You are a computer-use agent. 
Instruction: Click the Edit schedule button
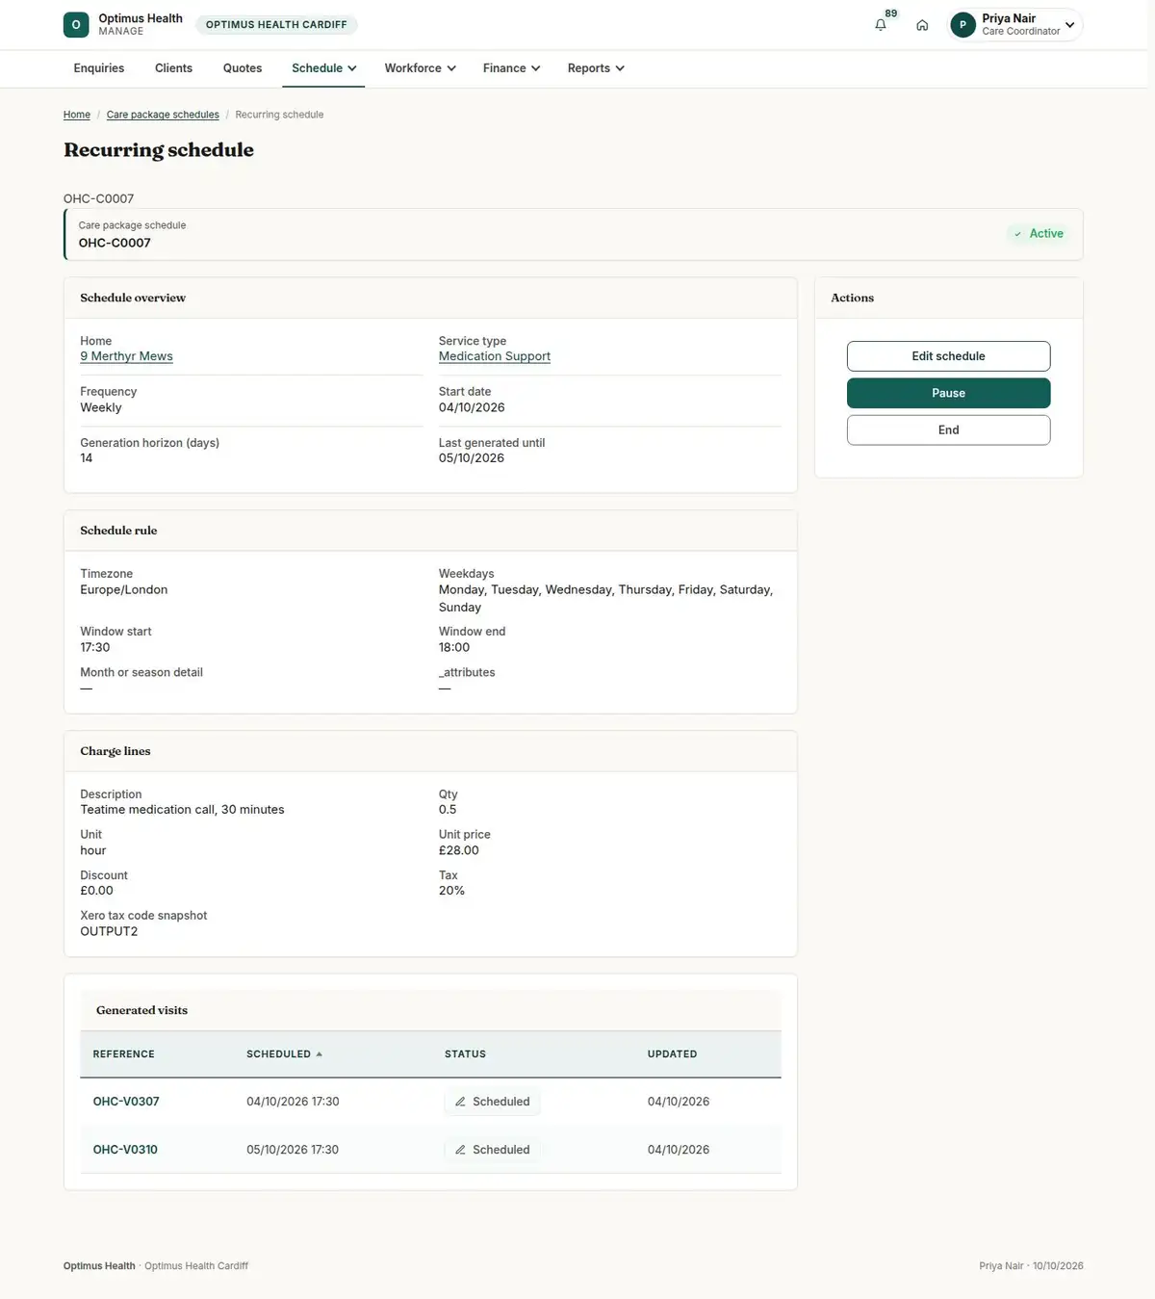(948, 356)
